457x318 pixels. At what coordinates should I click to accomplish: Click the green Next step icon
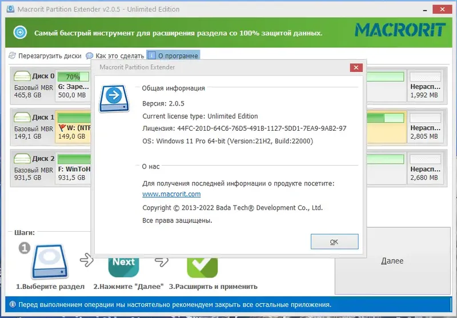pyautogui.click(x=123, y=267)
